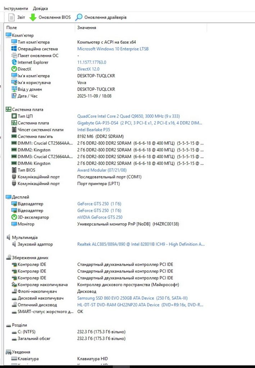
Task: Select the Internet Explorer row icon
Action: click(14, 62)
